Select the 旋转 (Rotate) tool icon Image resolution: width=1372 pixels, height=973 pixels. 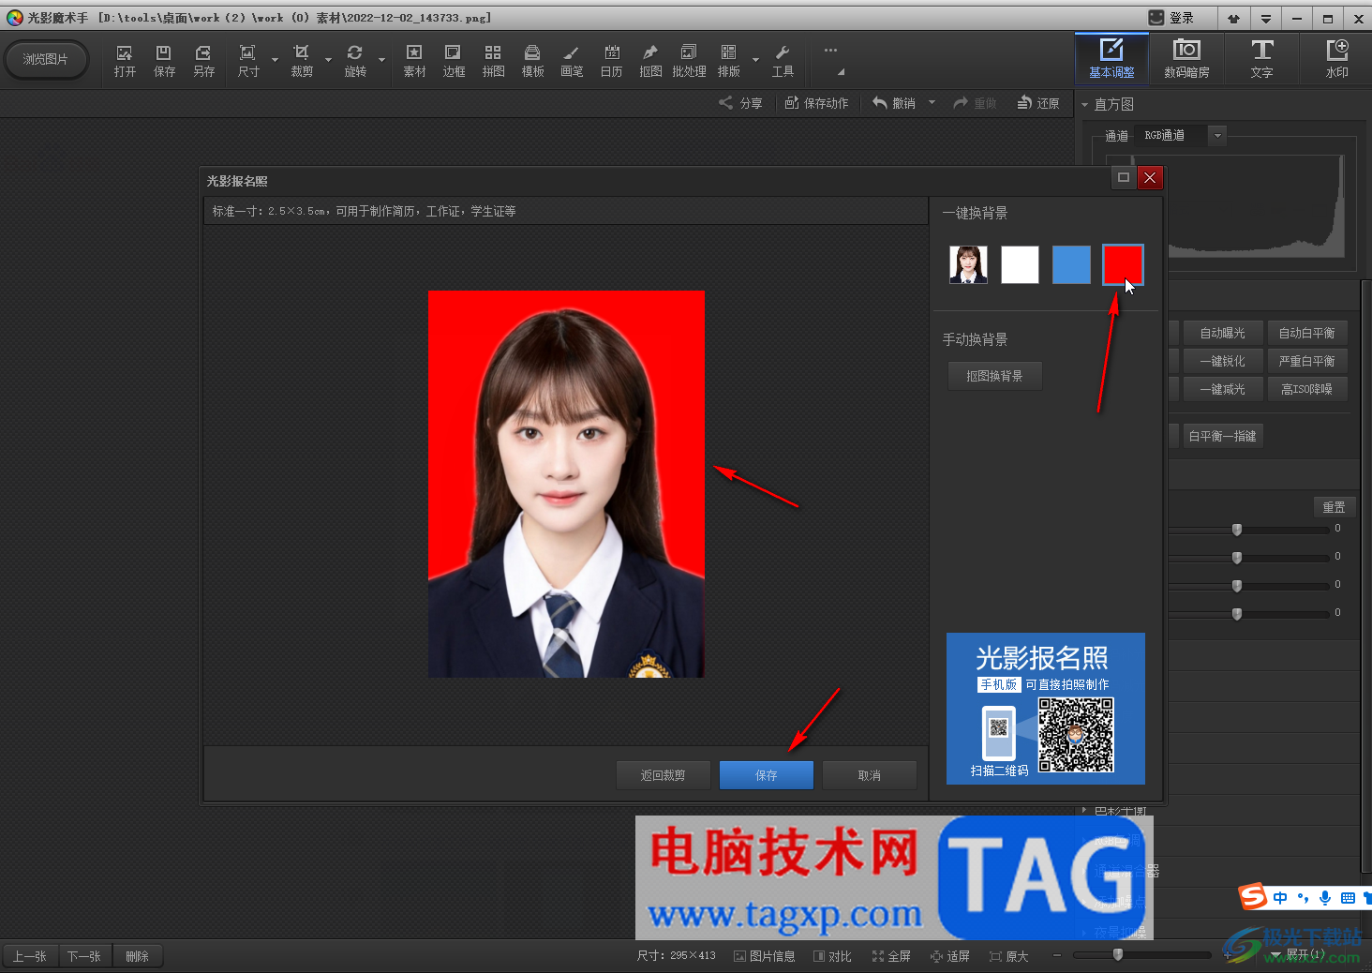click(355, 61)
